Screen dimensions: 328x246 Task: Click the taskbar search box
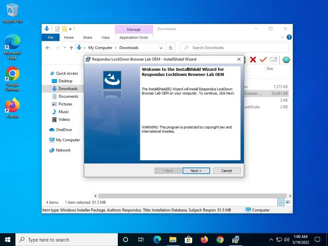(67, 240)
